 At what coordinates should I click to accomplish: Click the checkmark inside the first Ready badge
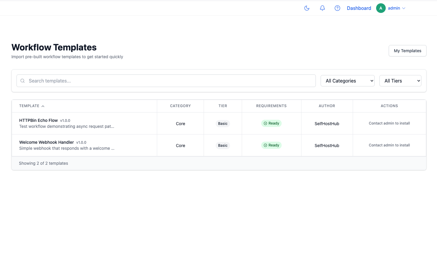265,123
